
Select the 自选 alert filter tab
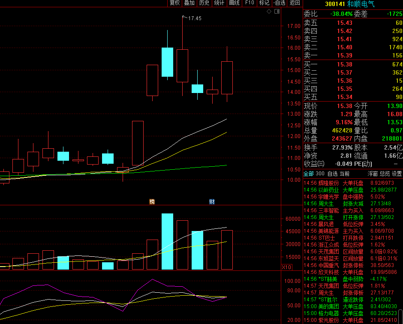coord(333,174)
